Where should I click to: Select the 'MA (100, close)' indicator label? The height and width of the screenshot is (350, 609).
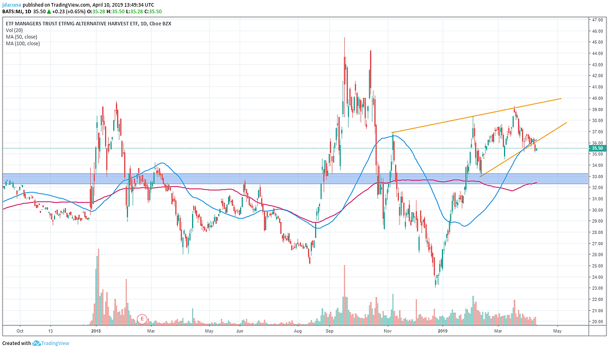coord(22,43)
